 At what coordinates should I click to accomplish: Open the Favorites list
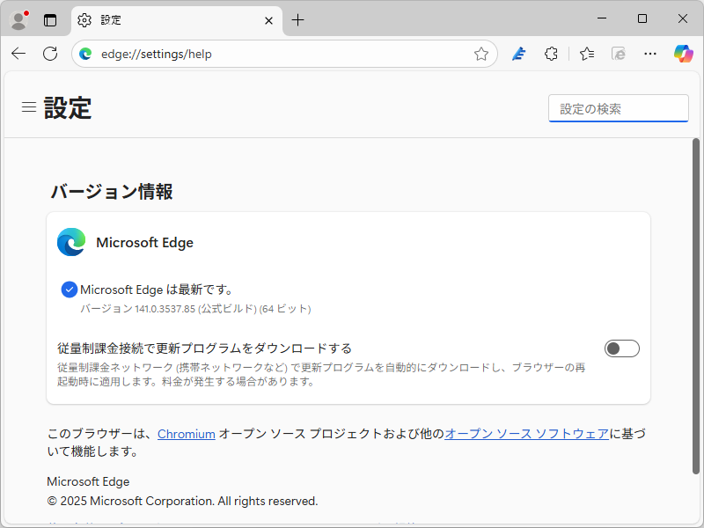586,54
